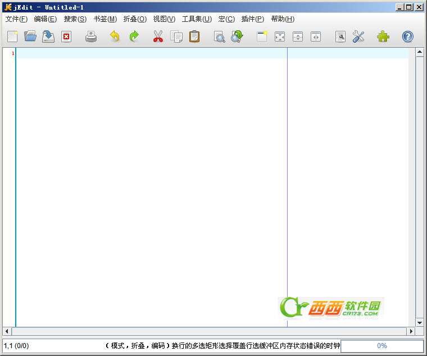
Task: Split the view vertically icon
Action: coord(316,36)
